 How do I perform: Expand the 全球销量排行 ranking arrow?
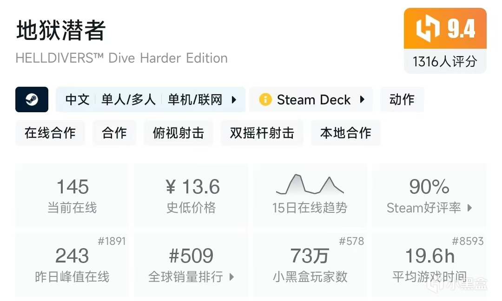click(x=231, y=277)
